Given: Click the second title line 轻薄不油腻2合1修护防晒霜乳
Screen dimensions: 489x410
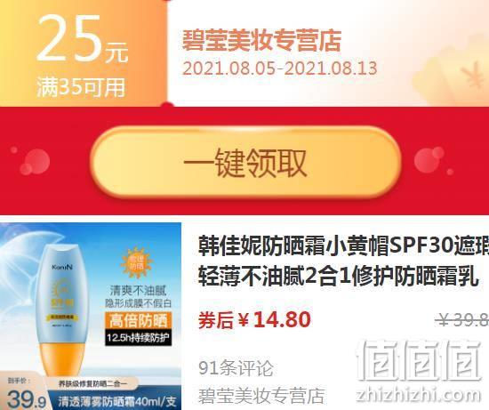Looking at the screenshot, I should tap(339, 277).
